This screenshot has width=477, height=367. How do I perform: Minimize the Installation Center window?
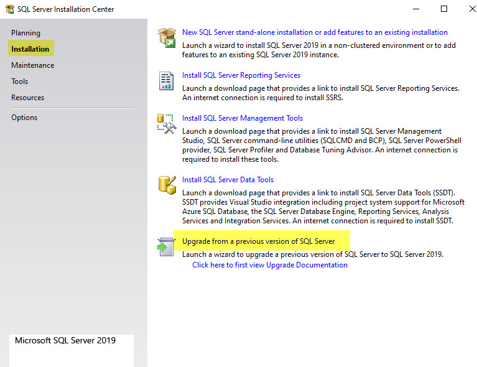[416, 9]
